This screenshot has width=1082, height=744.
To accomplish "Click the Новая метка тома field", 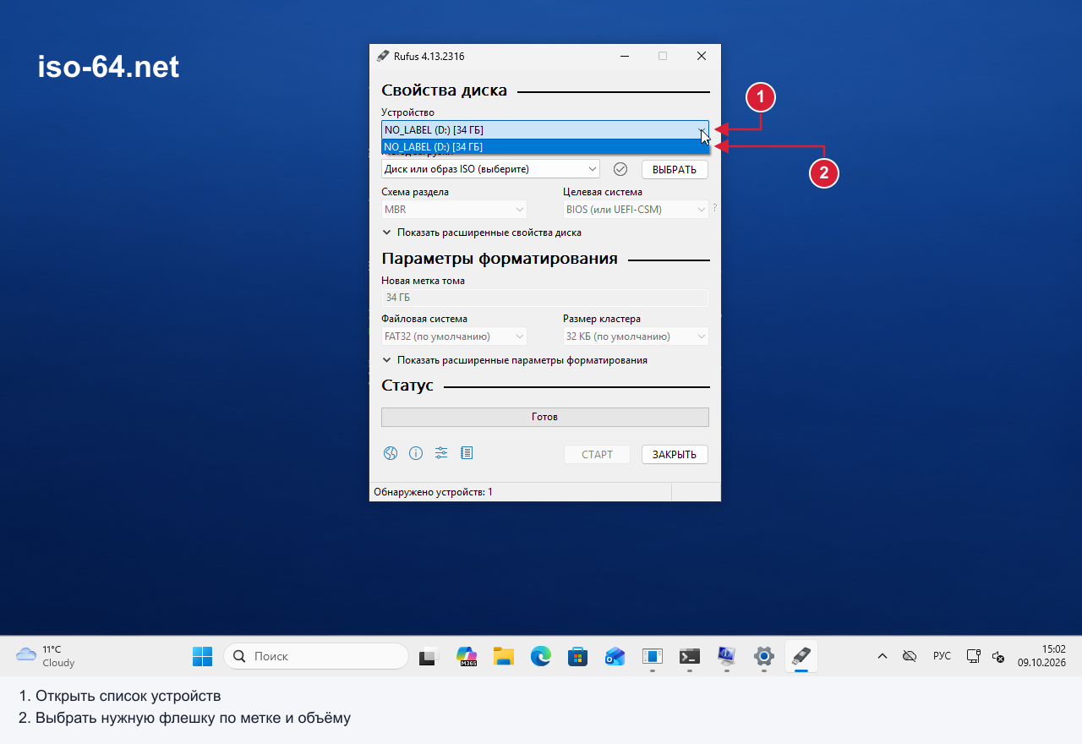I will coord(545,298).
